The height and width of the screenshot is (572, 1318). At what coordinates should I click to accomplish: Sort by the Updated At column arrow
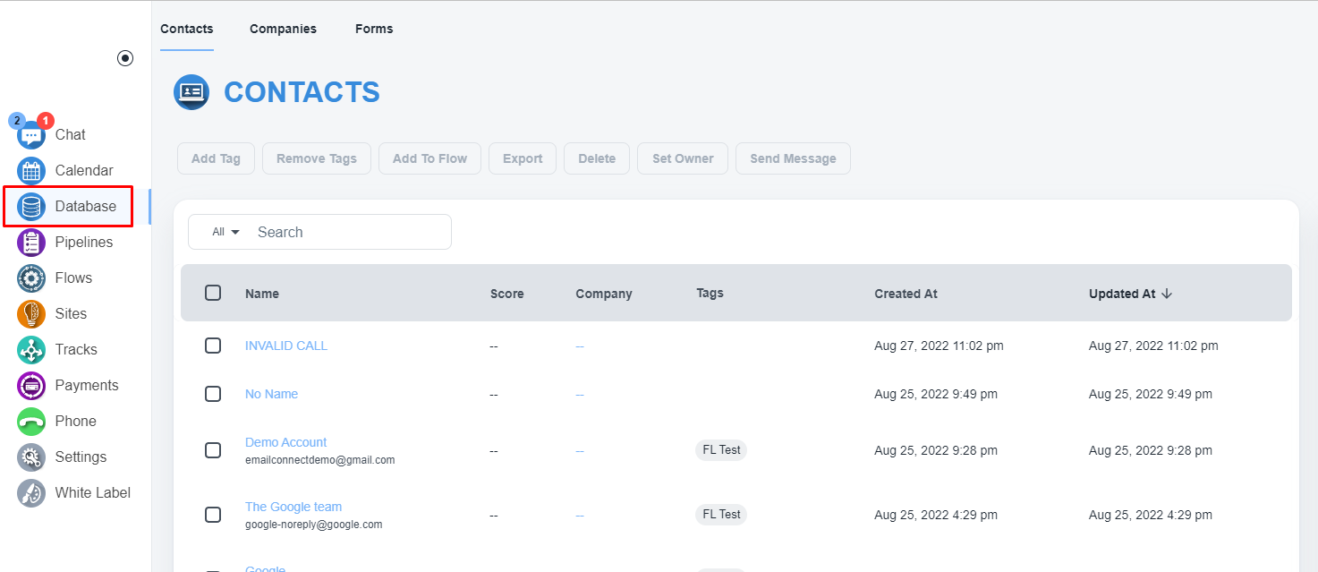(1167, 294)
